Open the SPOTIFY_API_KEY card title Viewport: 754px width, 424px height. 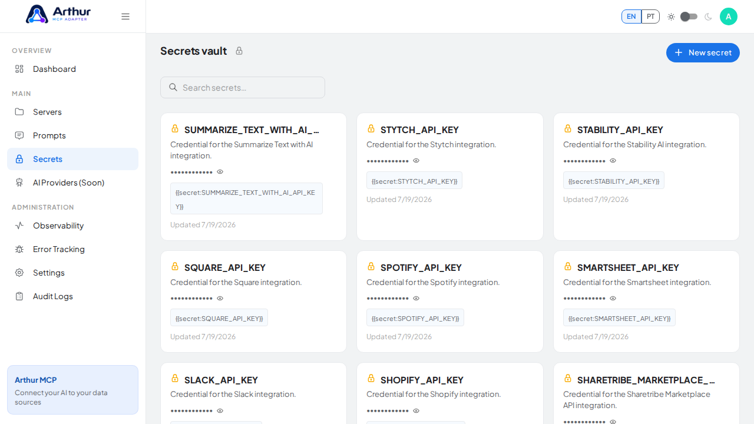pyautogui.click(x=421, y=267)
